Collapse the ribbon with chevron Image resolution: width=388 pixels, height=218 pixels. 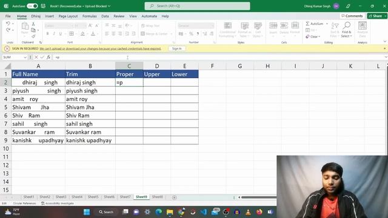point(385,41)
